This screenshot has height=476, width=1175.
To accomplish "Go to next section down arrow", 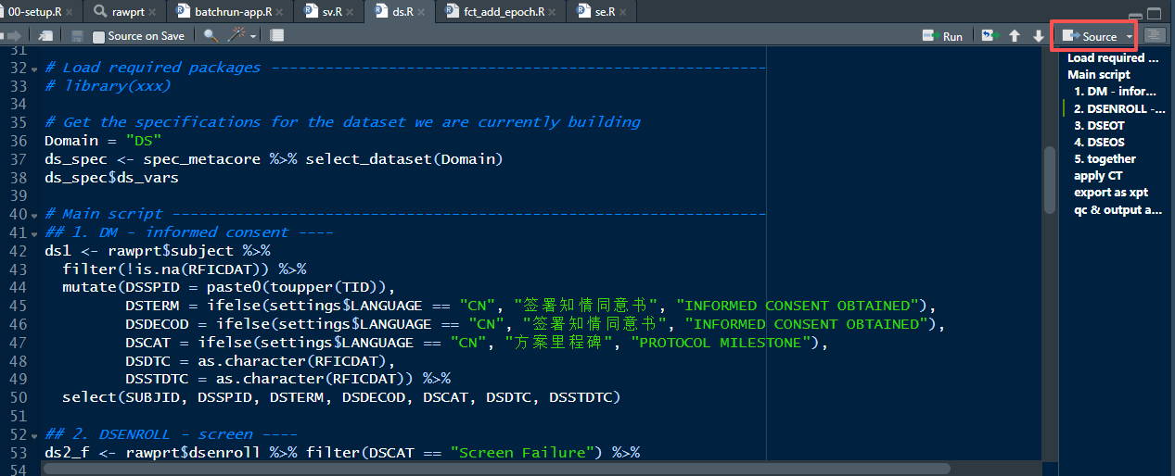I will [x=1037, y=35].
